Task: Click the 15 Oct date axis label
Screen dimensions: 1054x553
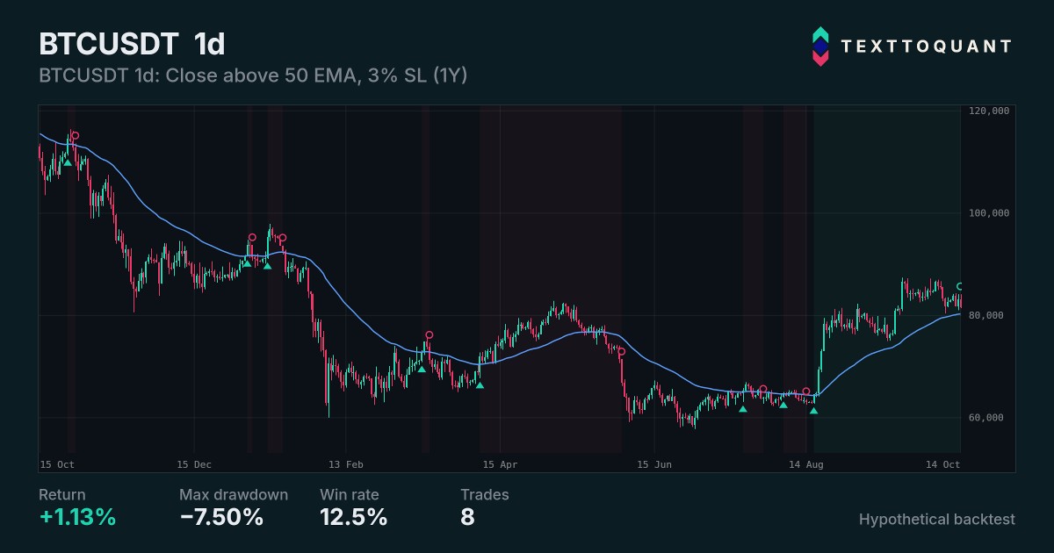Action: click(x=57, y=463)
